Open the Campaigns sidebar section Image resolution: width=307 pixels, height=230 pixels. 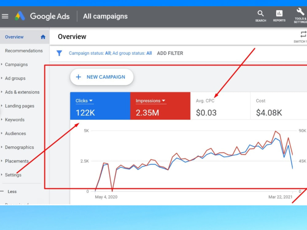(x=16, y=64)
